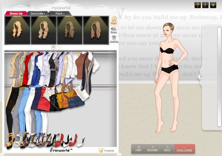The image size is (222, 156).
Task: Click the plus icon at top right
Action: pyautogui.click(x=213, y=5)
